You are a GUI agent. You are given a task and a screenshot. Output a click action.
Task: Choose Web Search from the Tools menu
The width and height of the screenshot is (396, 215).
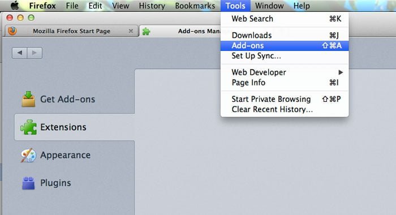pos(285,19)
